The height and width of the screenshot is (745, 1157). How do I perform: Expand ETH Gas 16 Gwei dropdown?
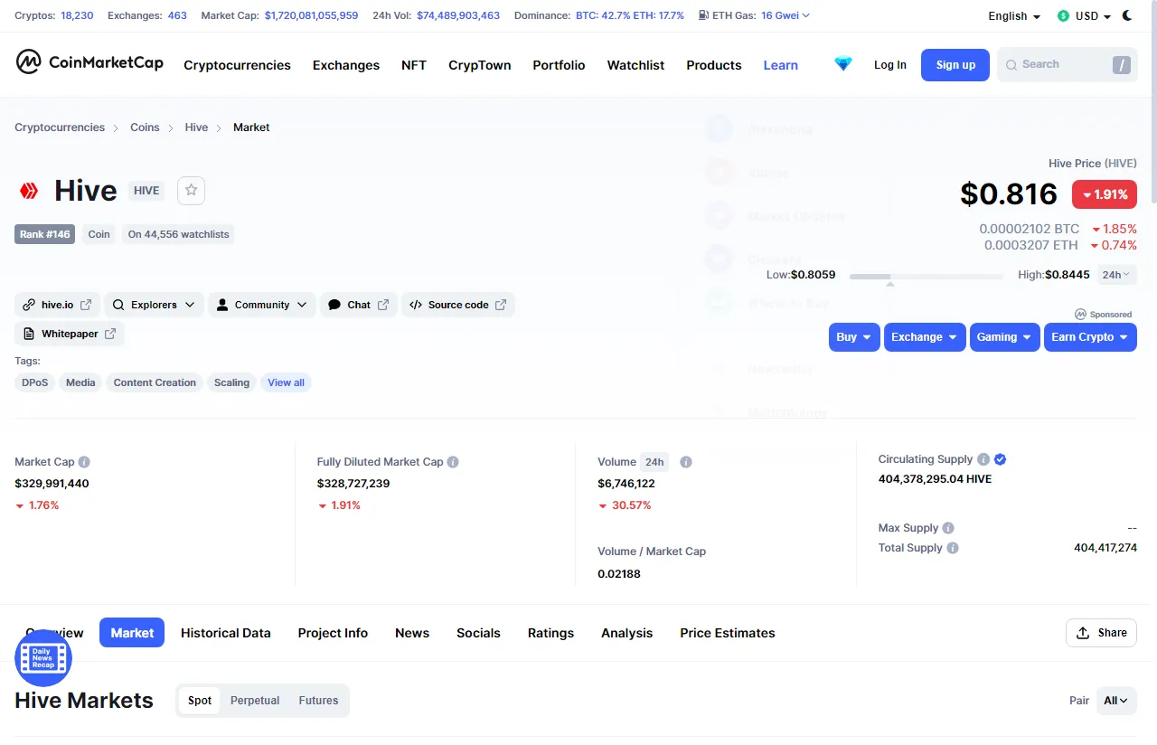(x=785, y=15)
